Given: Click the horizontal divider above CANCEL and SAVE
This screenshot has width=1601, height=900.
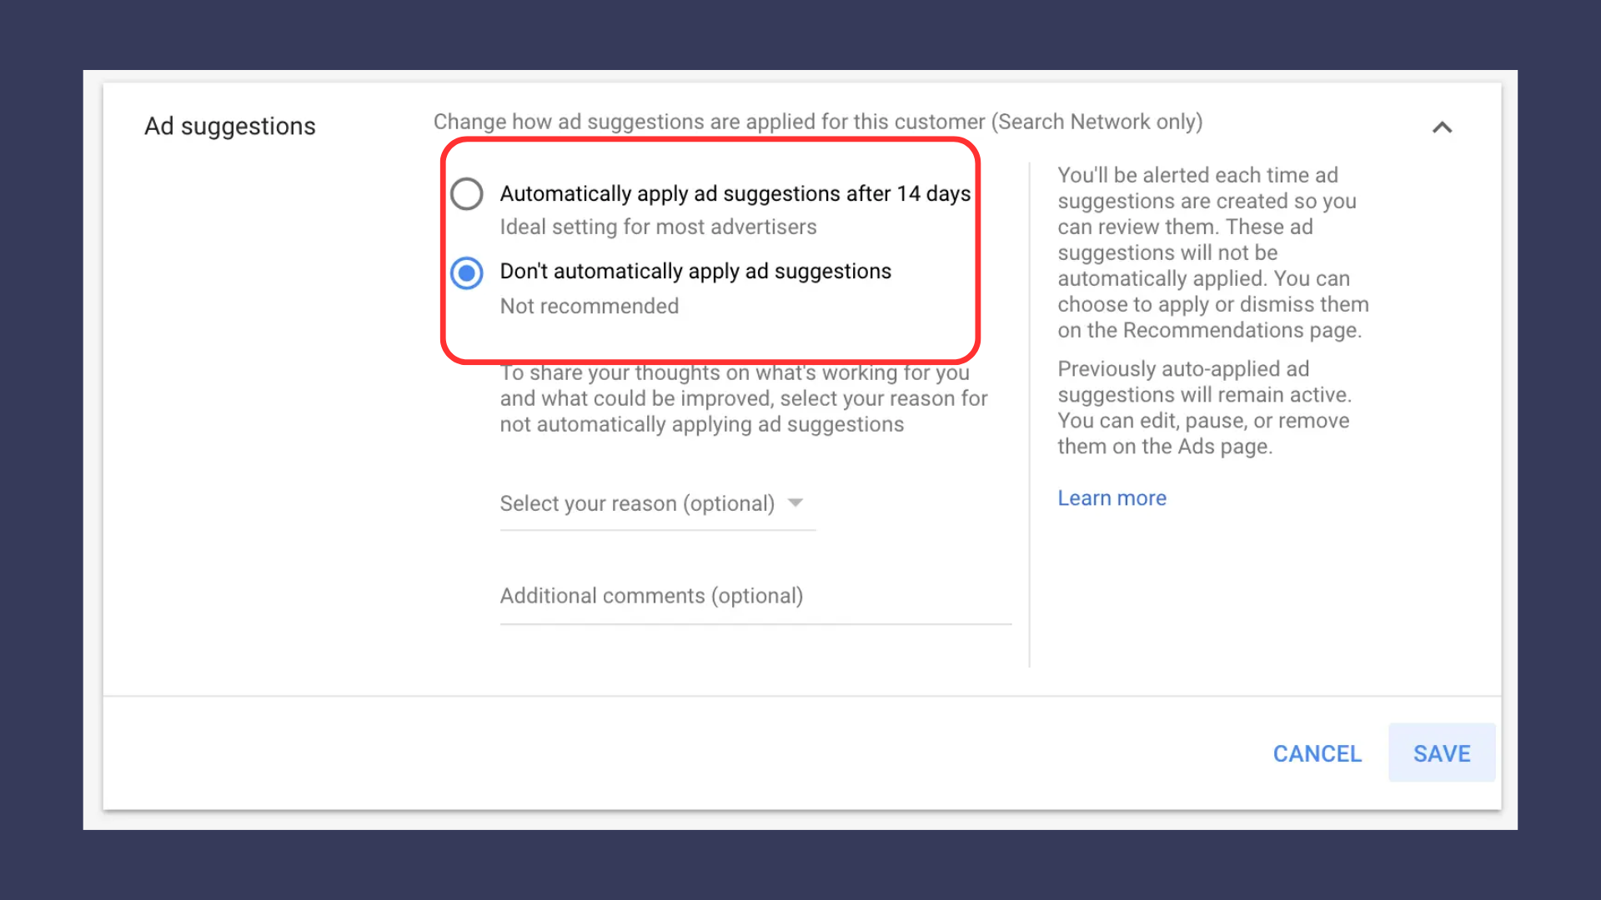Looking at the screenshot, I should (x=800, y=696).
